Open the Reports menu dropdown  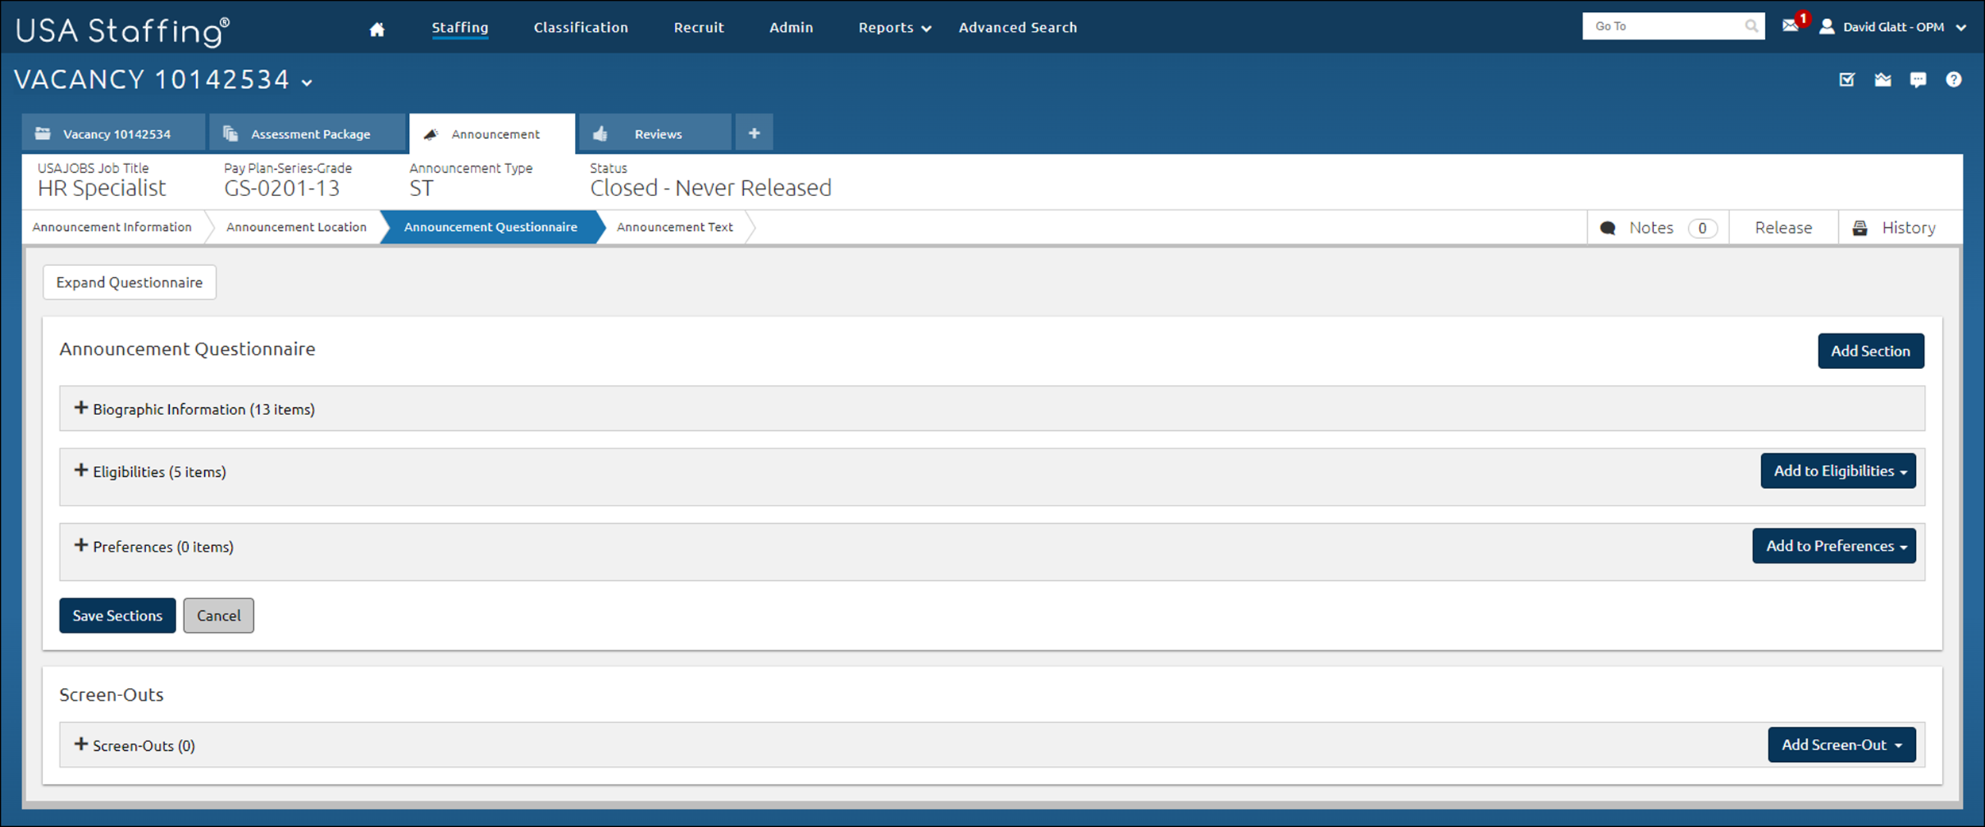click(894, 28)
